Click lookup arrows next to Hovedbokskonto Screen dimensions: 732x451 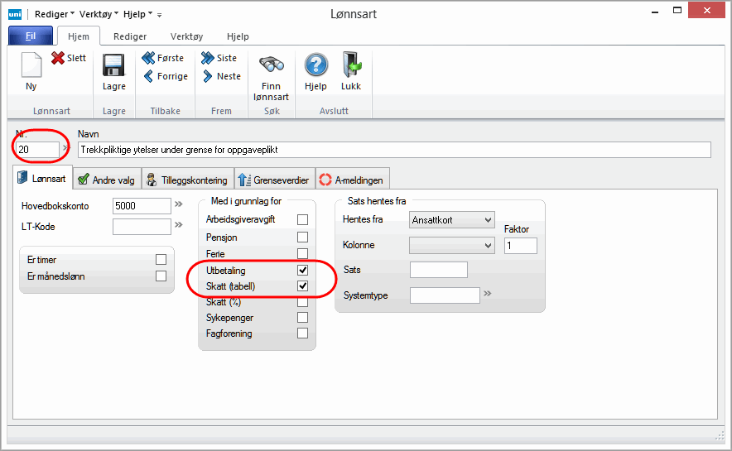point(178,205)
